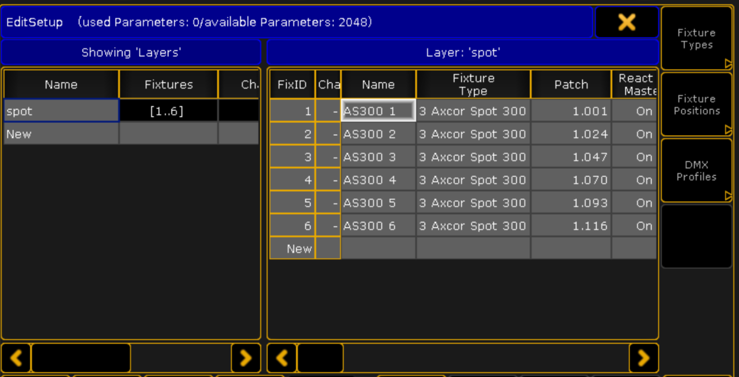Viewport: 739px width, 377px height.
Task: Click the [1..6] fixtures cell
Action: (x=168, y=111)
